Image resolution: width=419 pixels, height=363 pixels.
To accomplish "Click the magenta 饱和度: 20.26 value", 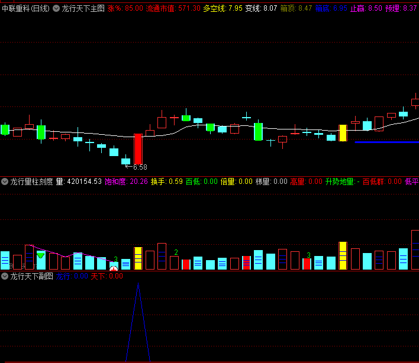I will [x=126, y=181].
